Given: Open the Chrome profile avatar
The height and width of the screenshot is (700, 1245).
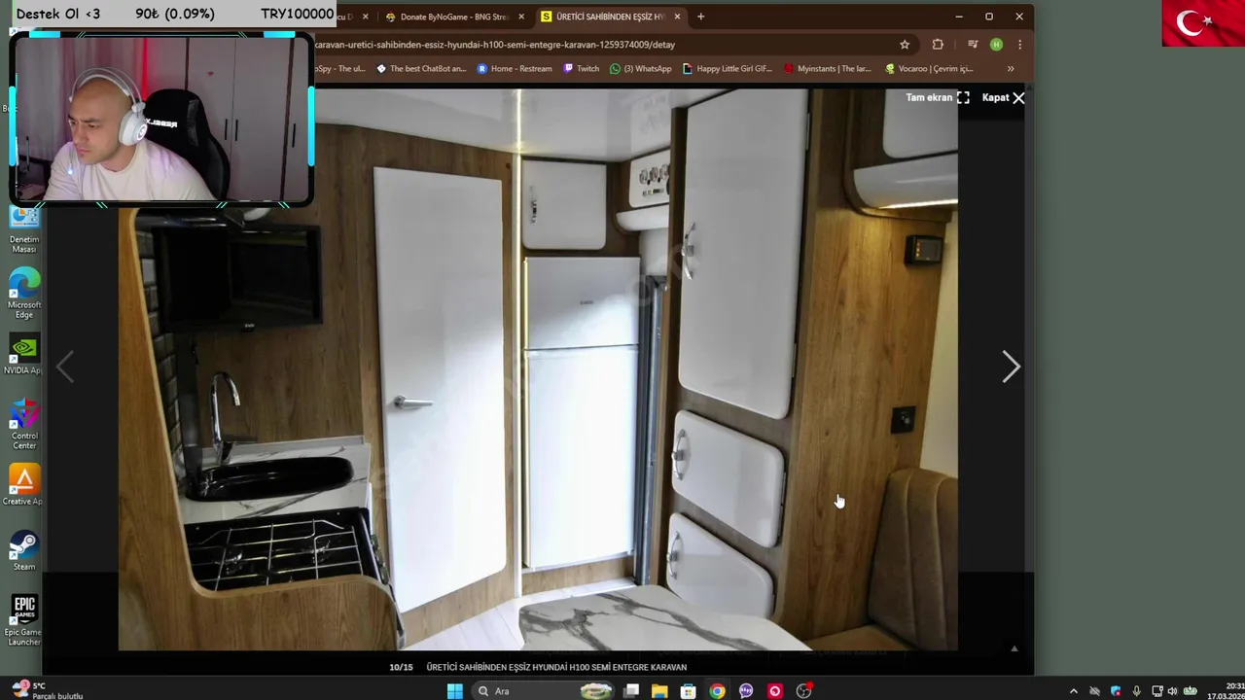Looking at the screenshot, I should click(996, 45).
